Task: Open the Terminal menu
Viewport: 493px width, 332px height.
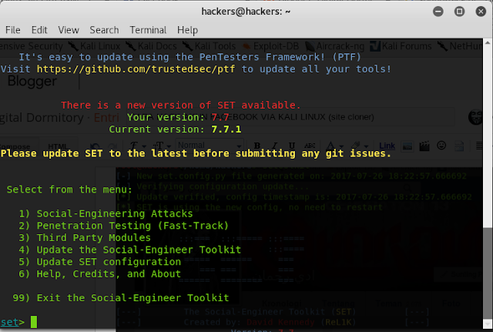Action: point(148,30)
